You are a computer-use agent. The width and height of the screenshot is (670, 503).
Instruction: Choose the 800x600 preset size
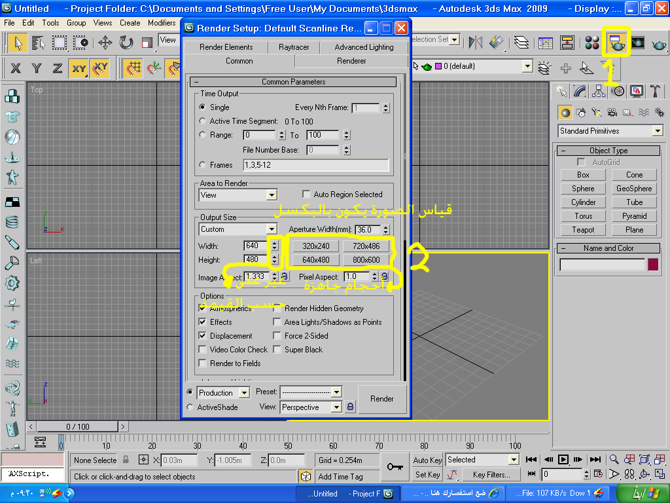point(366,259)
